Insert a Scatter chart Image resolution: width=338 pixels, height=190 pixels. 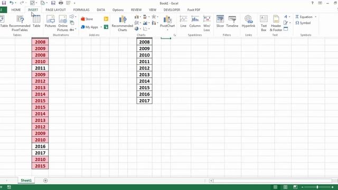click(x=146, y=28)
